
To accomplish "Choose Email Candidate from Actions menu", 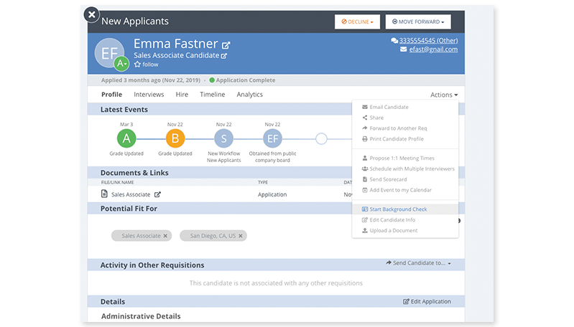I will pyautogui.click(x=405, y=107).
